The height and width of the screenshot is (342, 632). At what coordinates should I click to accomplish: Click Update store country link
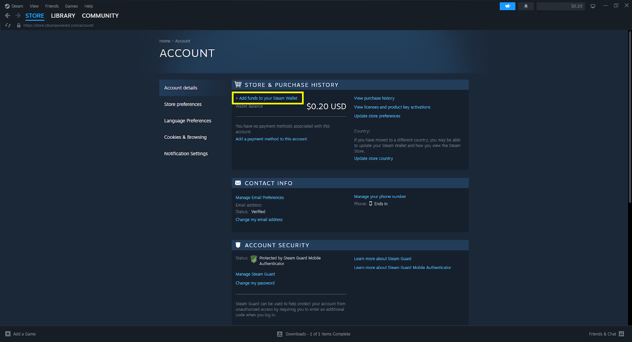click(373, 159)
